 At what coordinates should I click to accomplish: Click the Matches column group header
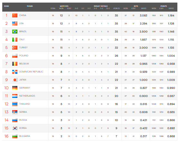[x=64, y=6]
